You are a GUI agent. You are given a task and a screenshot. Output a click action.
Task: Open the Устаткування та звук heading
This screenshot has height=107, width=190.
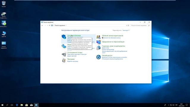[75, 53]
